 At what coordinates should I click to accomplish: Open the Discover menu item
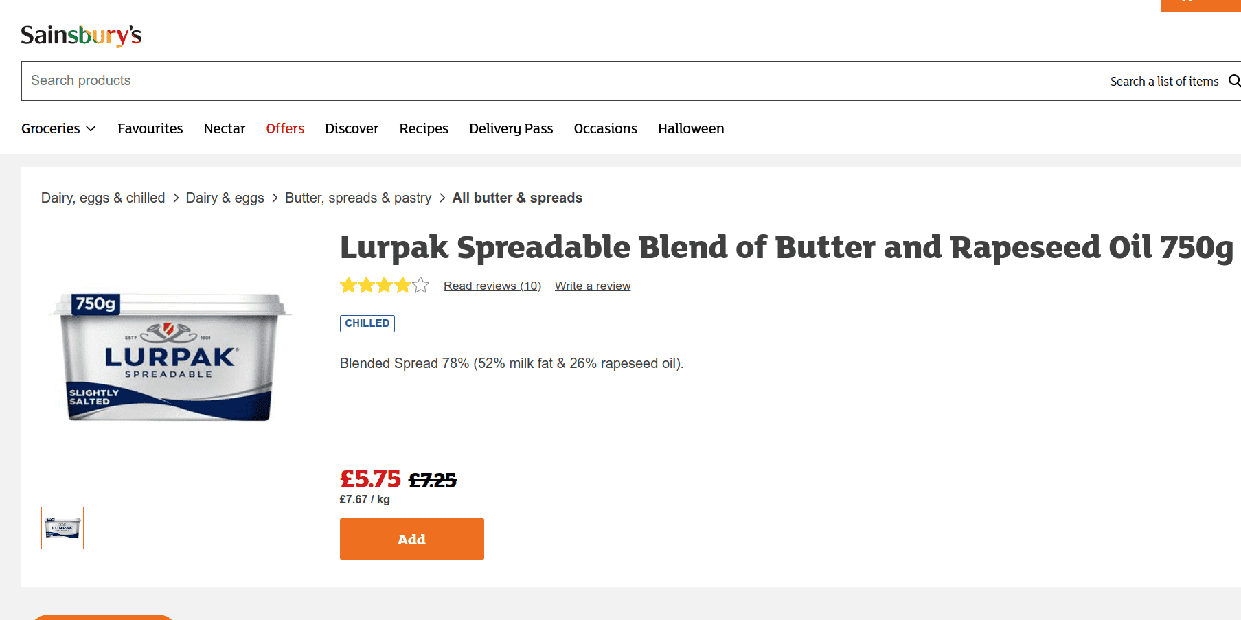pyautogui.click(x=351, y=128)
